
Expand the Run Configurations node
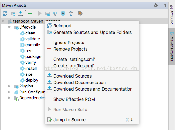pos(9,92)
